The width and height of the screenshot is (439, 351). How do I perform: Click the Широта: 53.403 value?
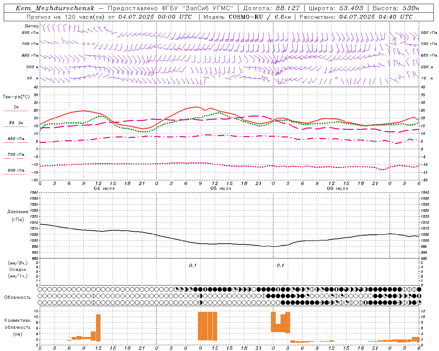[336, 8]
